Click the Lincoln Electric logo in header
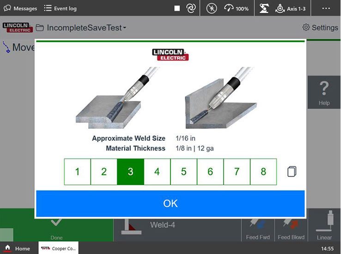Screen dimensions: 341x254 click(18, 28)
